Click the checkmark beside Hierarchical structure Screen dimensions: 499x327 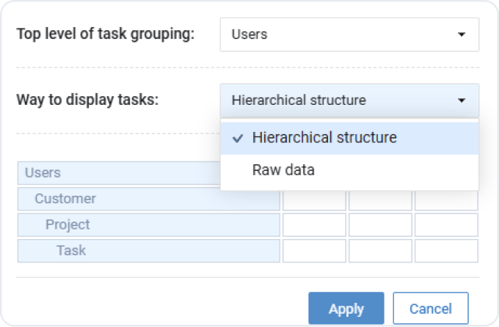[x=237, y=138]
